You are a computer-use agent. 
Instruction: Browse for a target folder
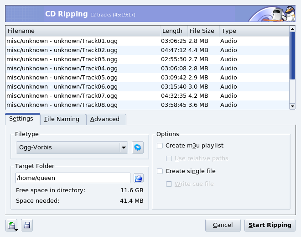point(139,178)
